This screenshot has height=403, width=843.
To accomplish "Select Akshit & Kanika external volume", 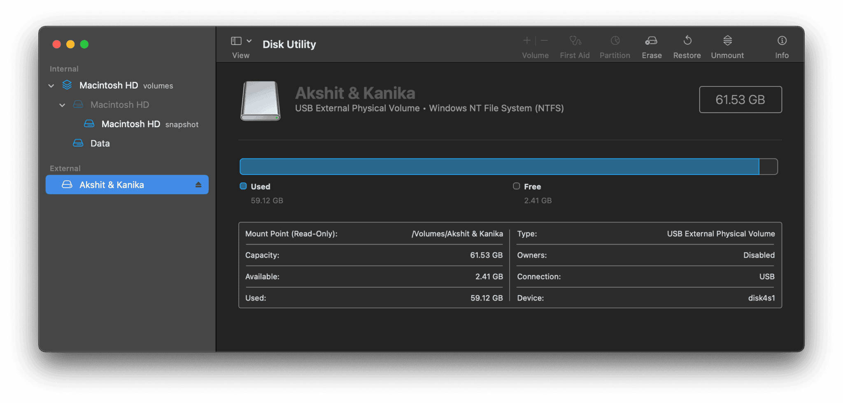I will click(x=112, y=185).
